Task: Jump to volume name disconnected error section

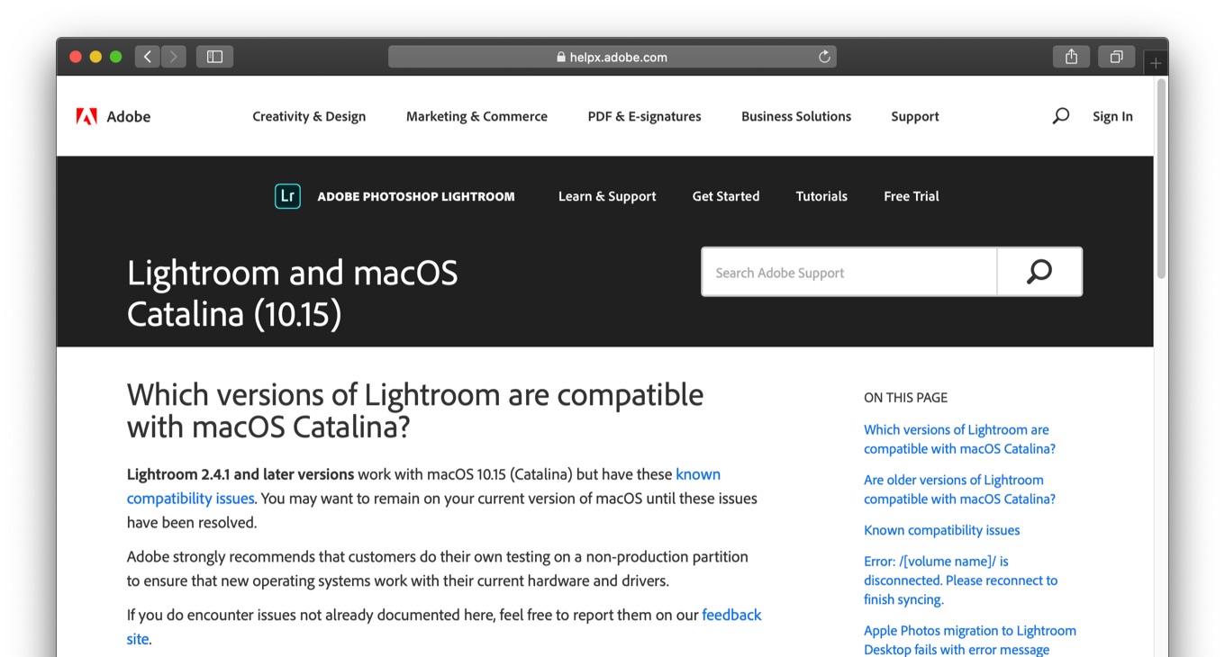Action: coord(960,580)
